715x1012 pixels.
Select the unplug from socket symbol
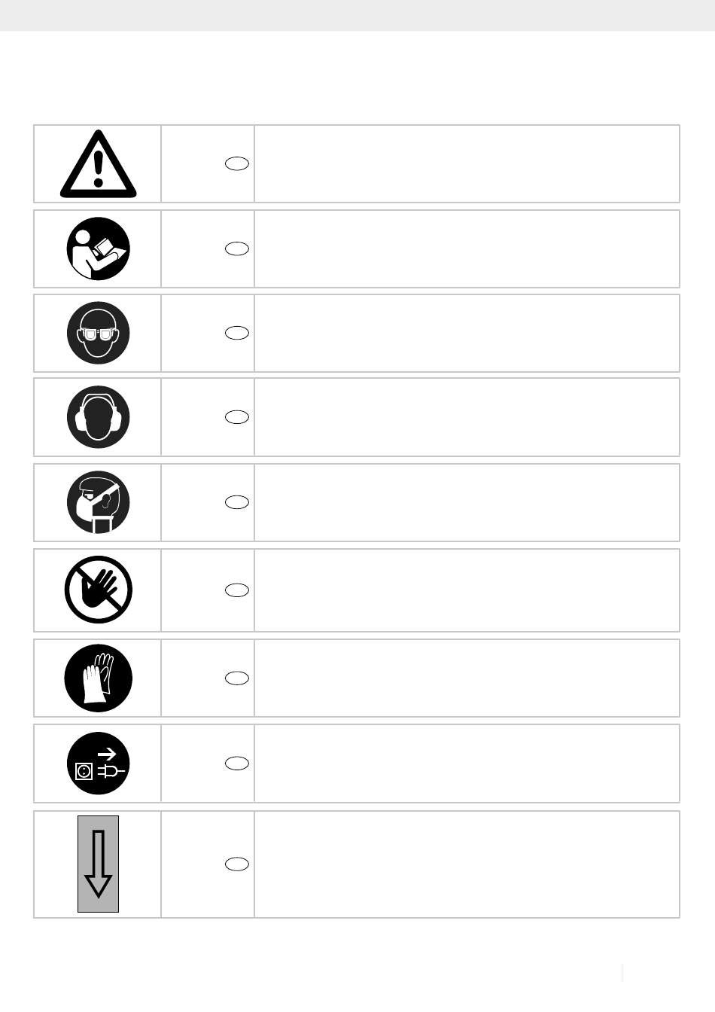pos(99,763)
